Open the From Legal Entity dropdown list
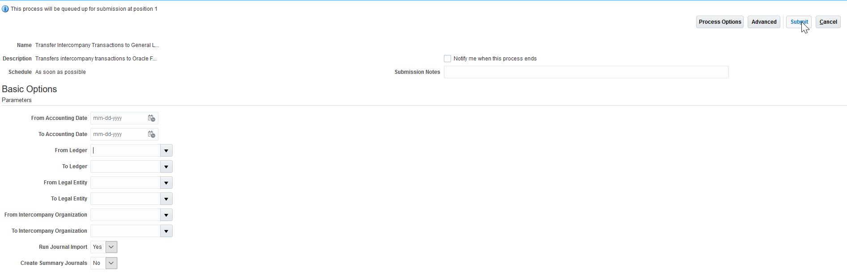The height and width of the screenshot is (277, 847). pos(166,183)
